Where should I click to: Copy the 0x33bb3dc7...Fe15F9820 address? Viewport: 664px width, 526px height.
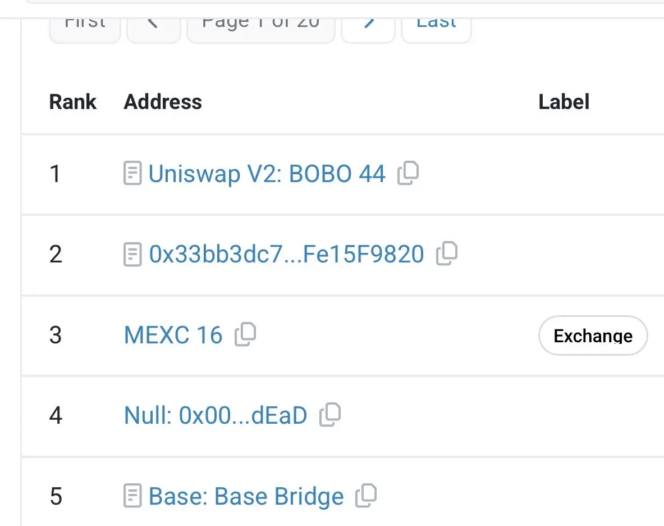pyautogui.click(x=447, y=254)
